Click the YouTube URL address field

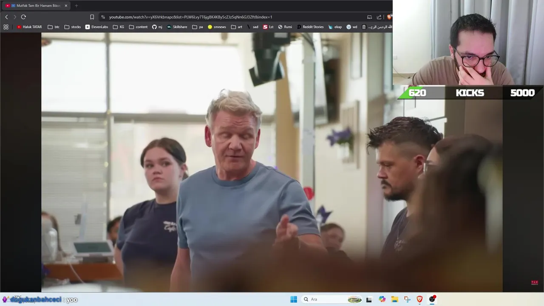190,17
